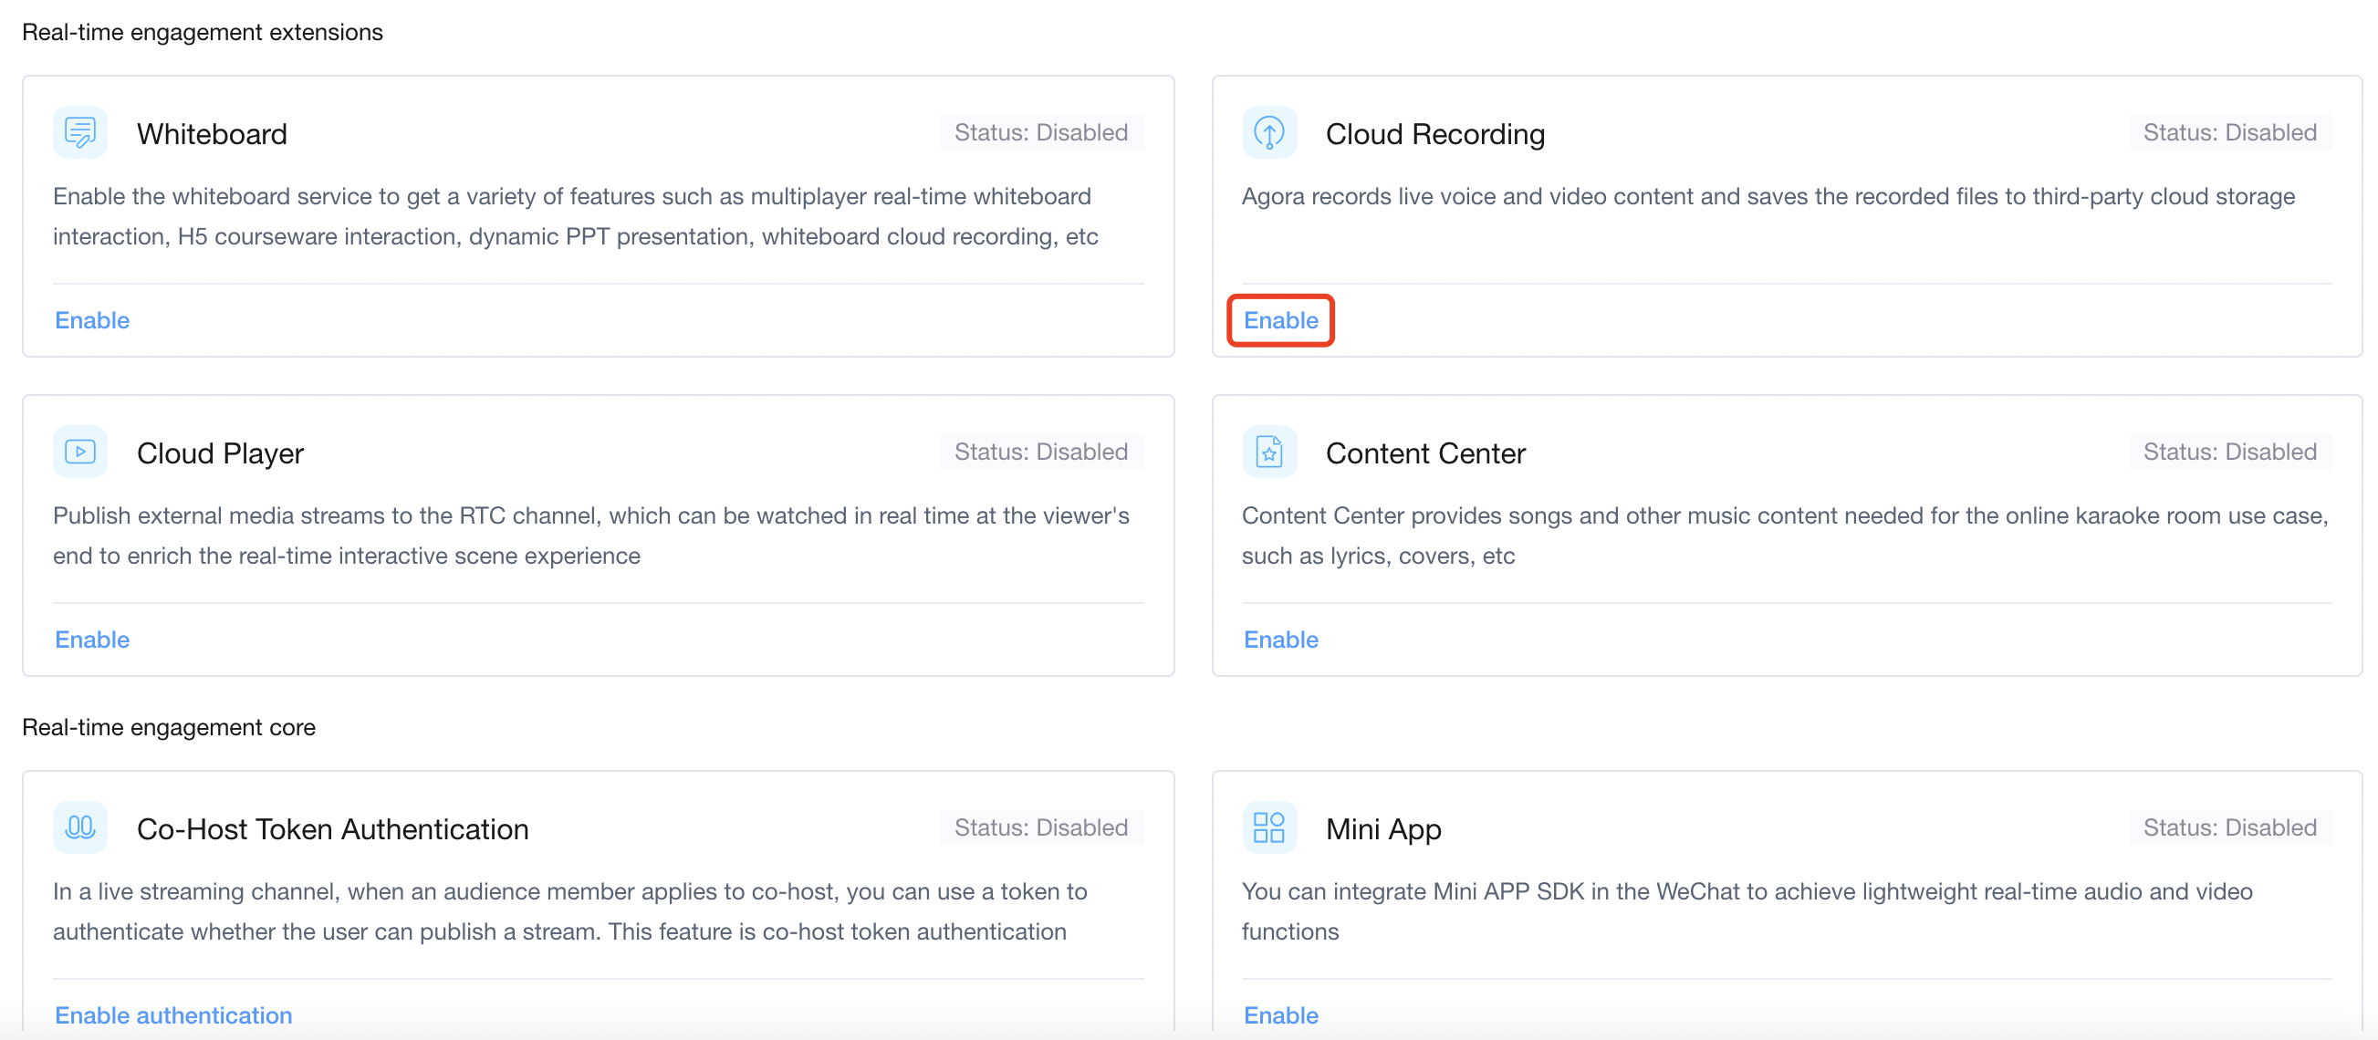
Task: Click Co-Host Token Authentication Status: Disabled badge
Action: tap(1041, 827)
